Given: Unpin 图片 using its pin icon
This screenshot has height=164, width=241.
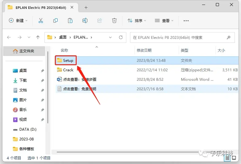Looking at the screenshot, I should (42, 100).
